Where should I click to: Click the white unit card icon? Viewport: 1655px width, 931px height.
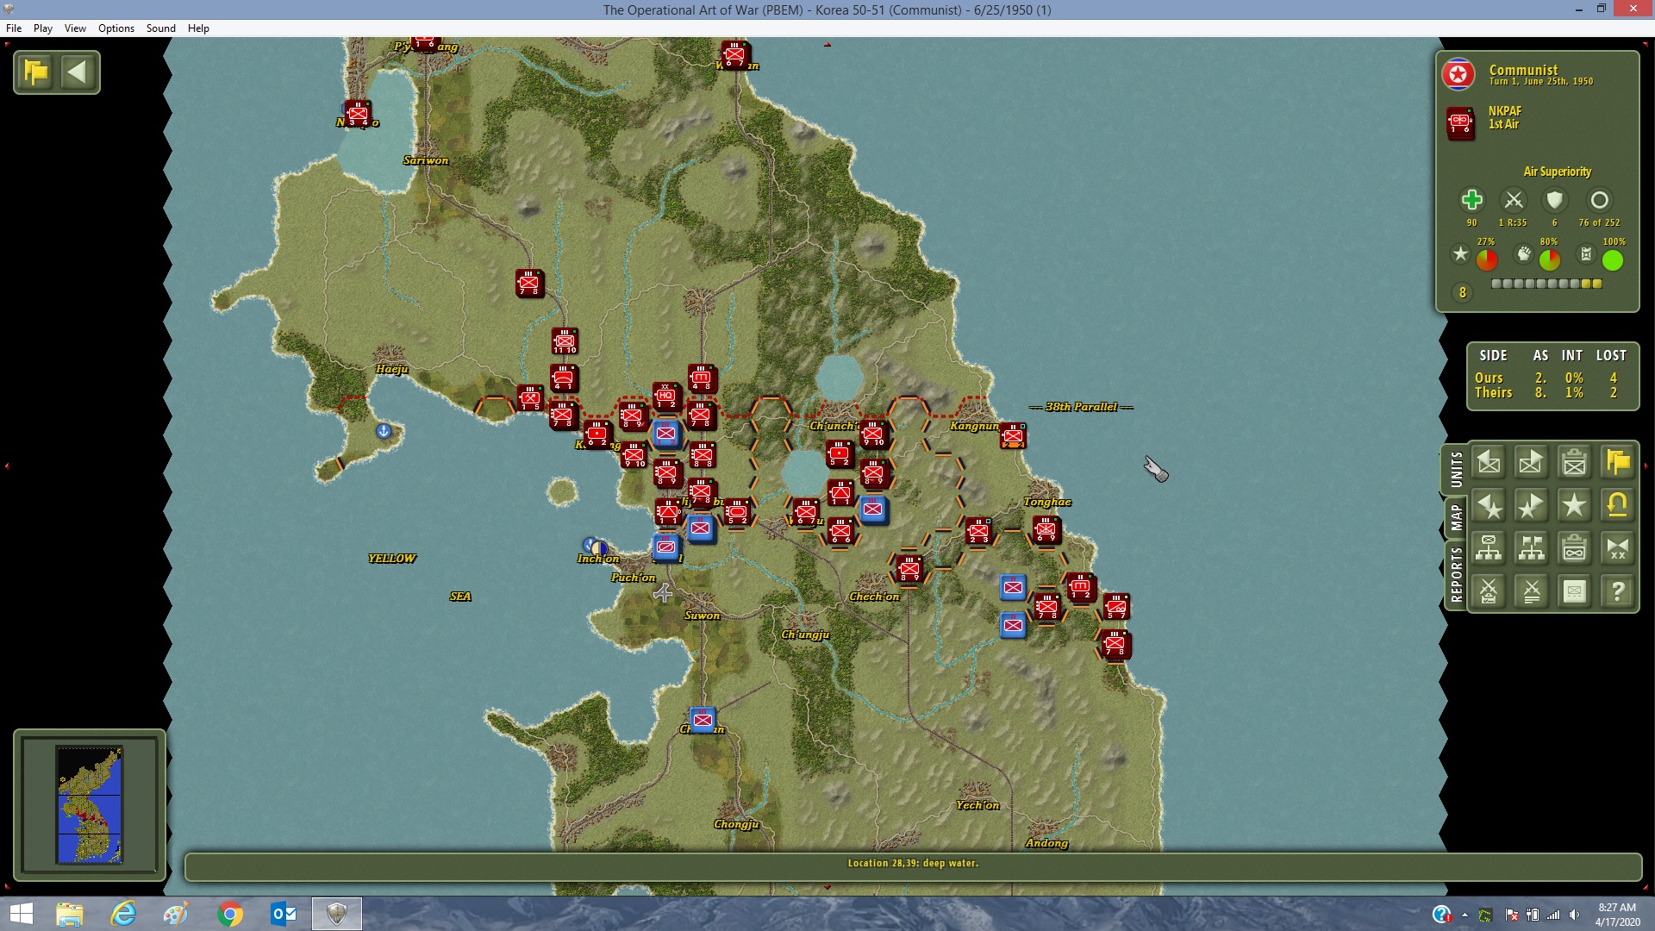tap(1574, 591)
